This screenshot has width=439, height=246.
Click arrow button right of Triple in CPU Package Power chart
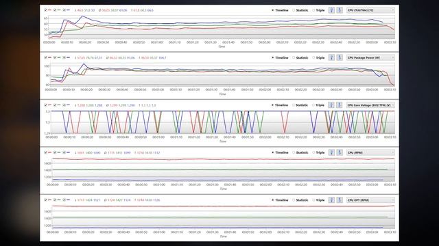click(x=331, y=57)
